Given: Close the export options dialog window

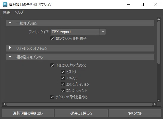Looking at the screenshot, I should (156, 4).
